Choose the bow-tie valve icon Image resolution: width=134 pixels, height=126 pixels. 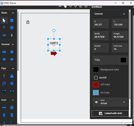pyautogui.click(x=12, y=91)
